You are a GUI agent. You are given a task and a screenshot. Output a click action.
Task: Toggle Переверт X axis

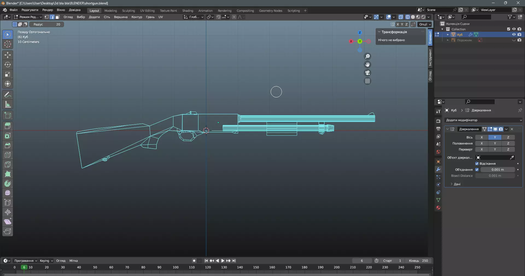pyautogui.click(x=482, y=149)
